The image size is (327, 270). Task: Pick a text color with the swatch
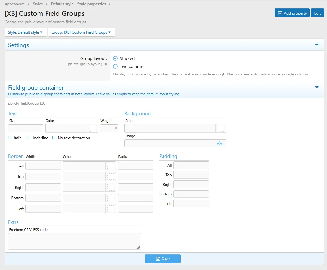(93, 128)
